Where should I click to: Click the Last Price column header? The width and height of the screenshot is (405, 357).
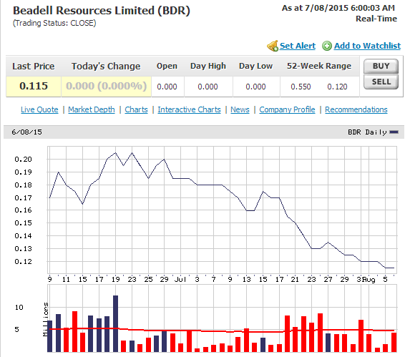click(x=34, y=67)
